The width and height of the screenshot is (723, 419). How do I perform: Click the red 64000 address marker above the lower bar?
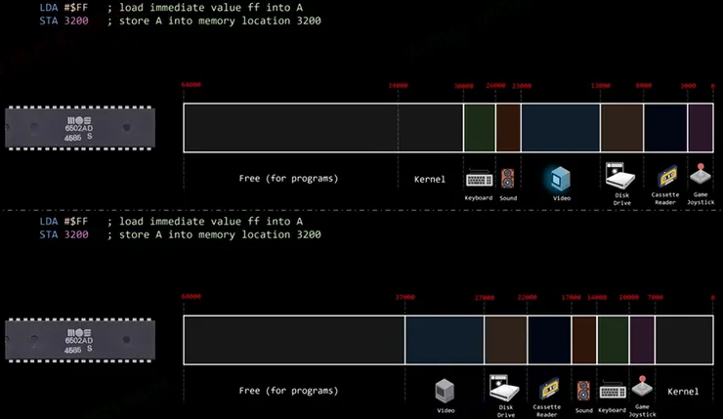coord(191,296)
